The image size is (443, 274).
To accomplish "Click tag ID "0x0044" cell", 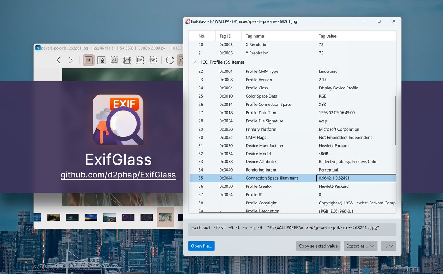I will (226, 178).
